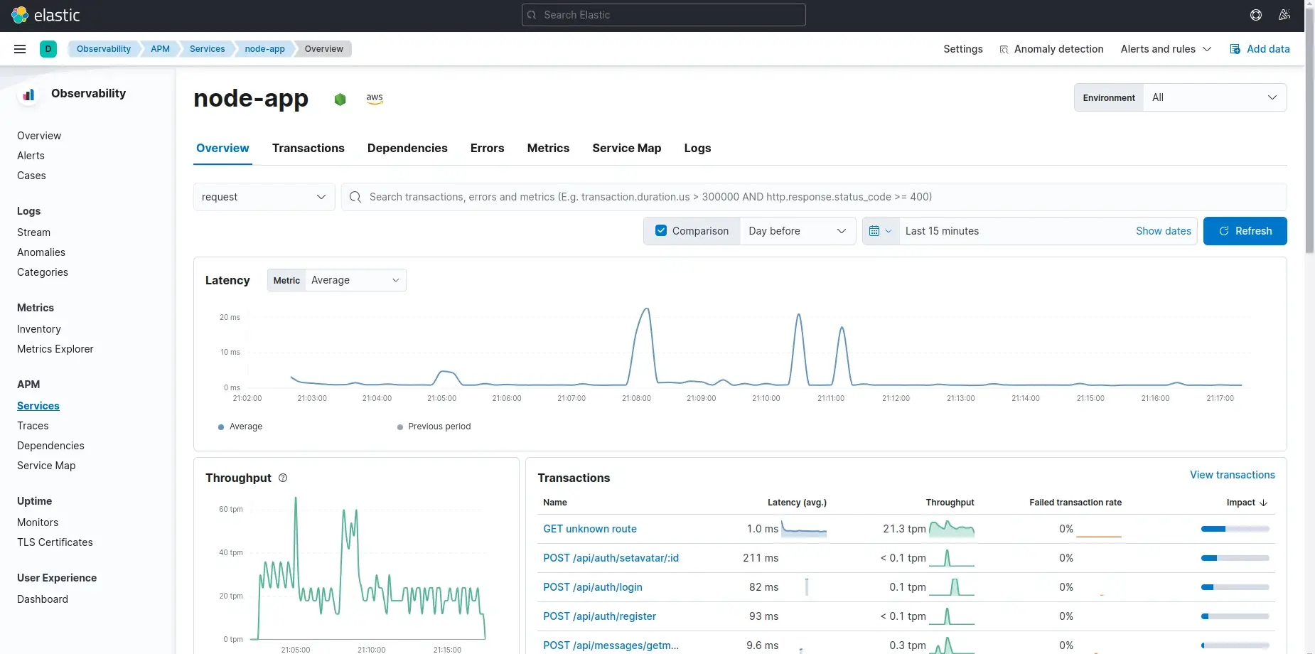Uncheck the Comparison checkbox

(661, 230)
